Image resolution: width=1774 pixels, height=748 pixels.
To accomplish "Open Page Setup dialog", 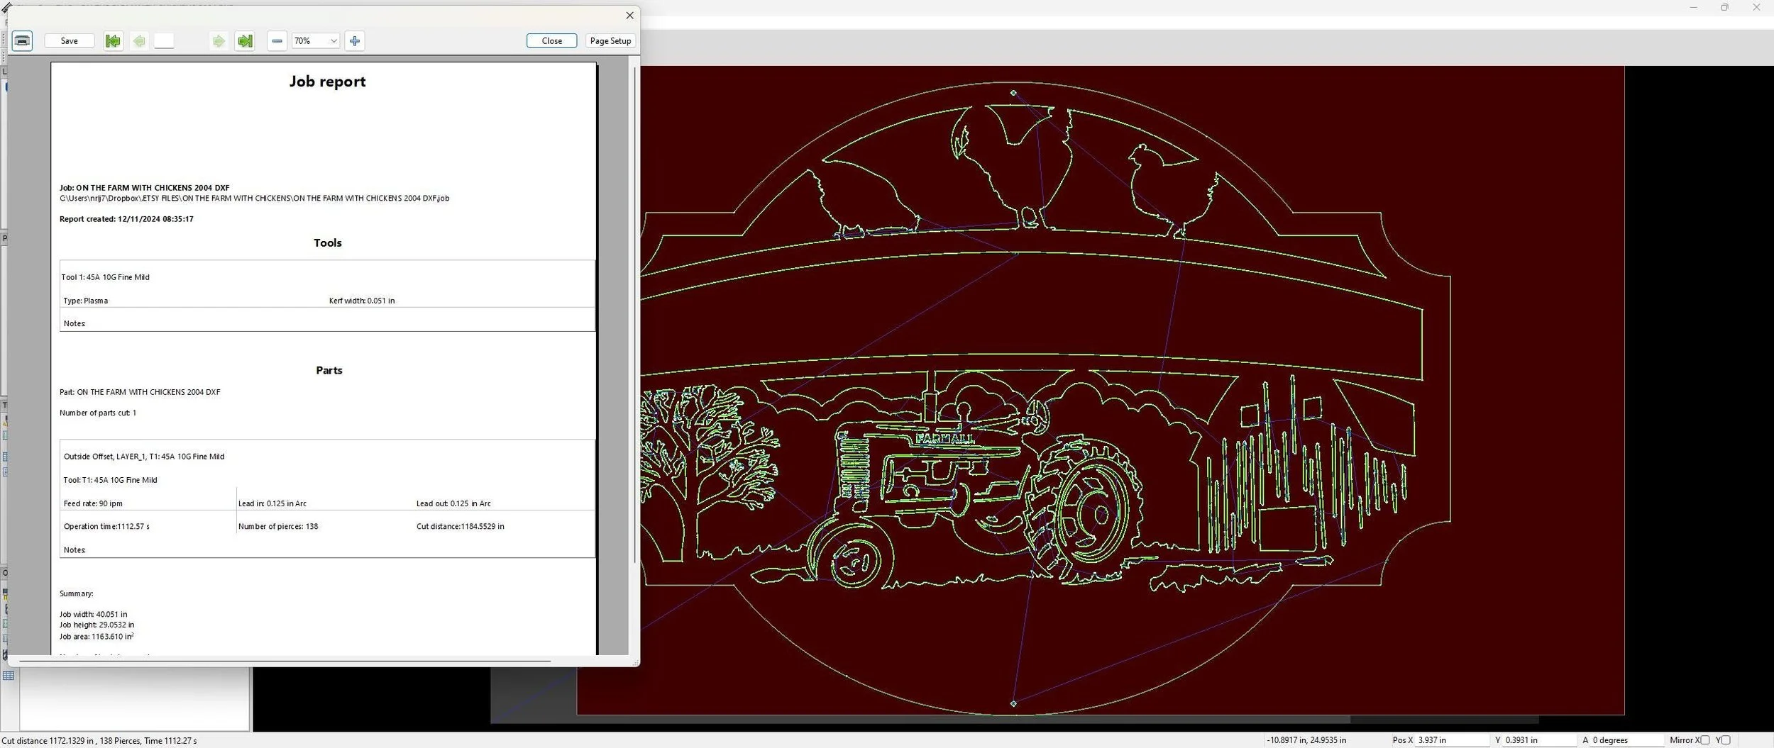I will [611, 41].
